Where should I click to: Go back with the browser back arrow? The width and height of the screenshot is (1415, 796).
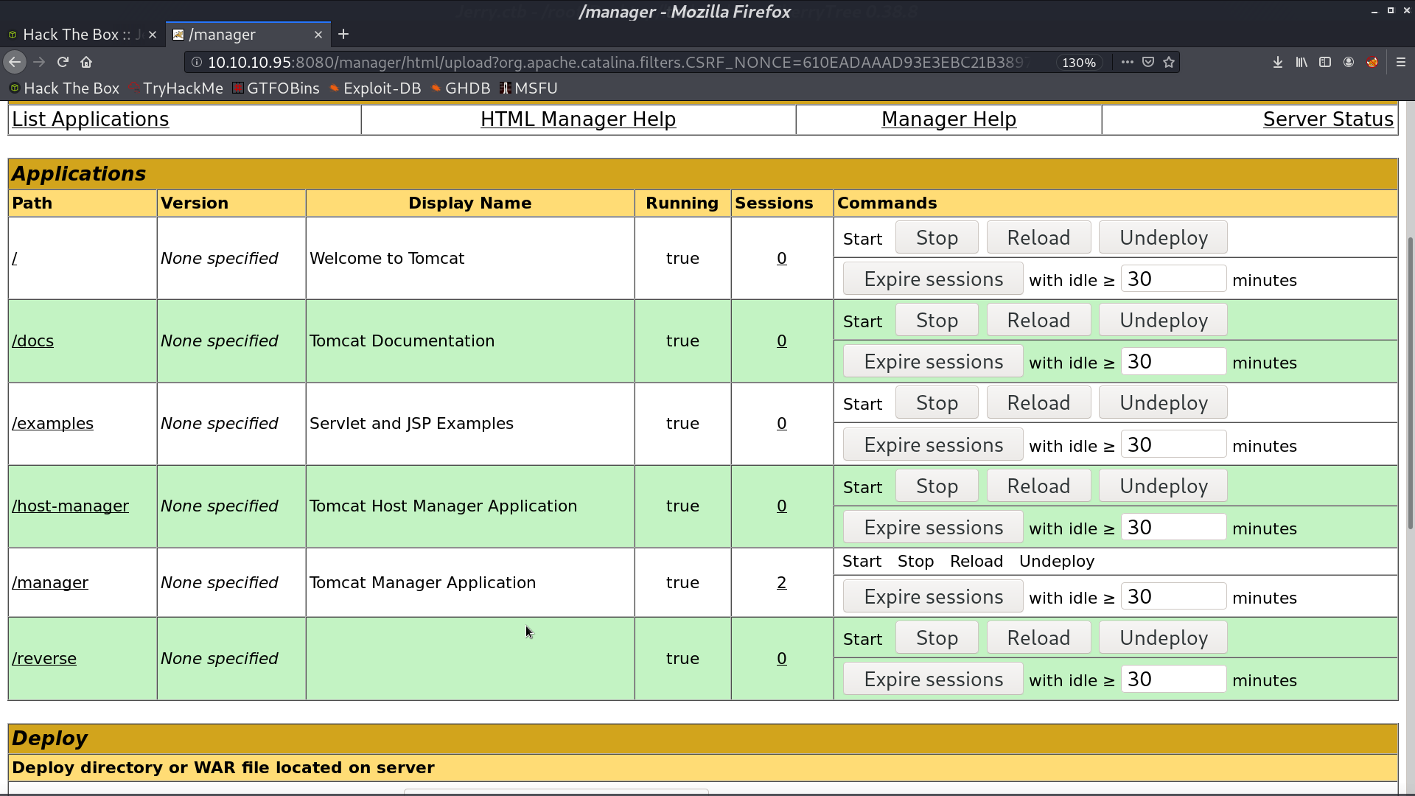click(15, 63)
